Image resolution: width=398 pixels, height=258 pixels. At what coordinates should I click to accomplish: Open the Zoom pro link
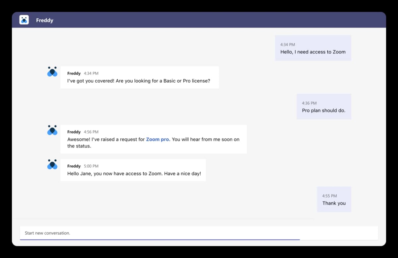pyautogui.click(x=158, y=139)
